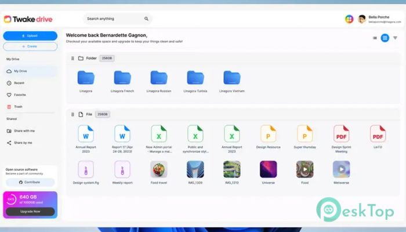406x232 pixels.
Task: Open the Linagora Russian folder
Action: [159, 78]
